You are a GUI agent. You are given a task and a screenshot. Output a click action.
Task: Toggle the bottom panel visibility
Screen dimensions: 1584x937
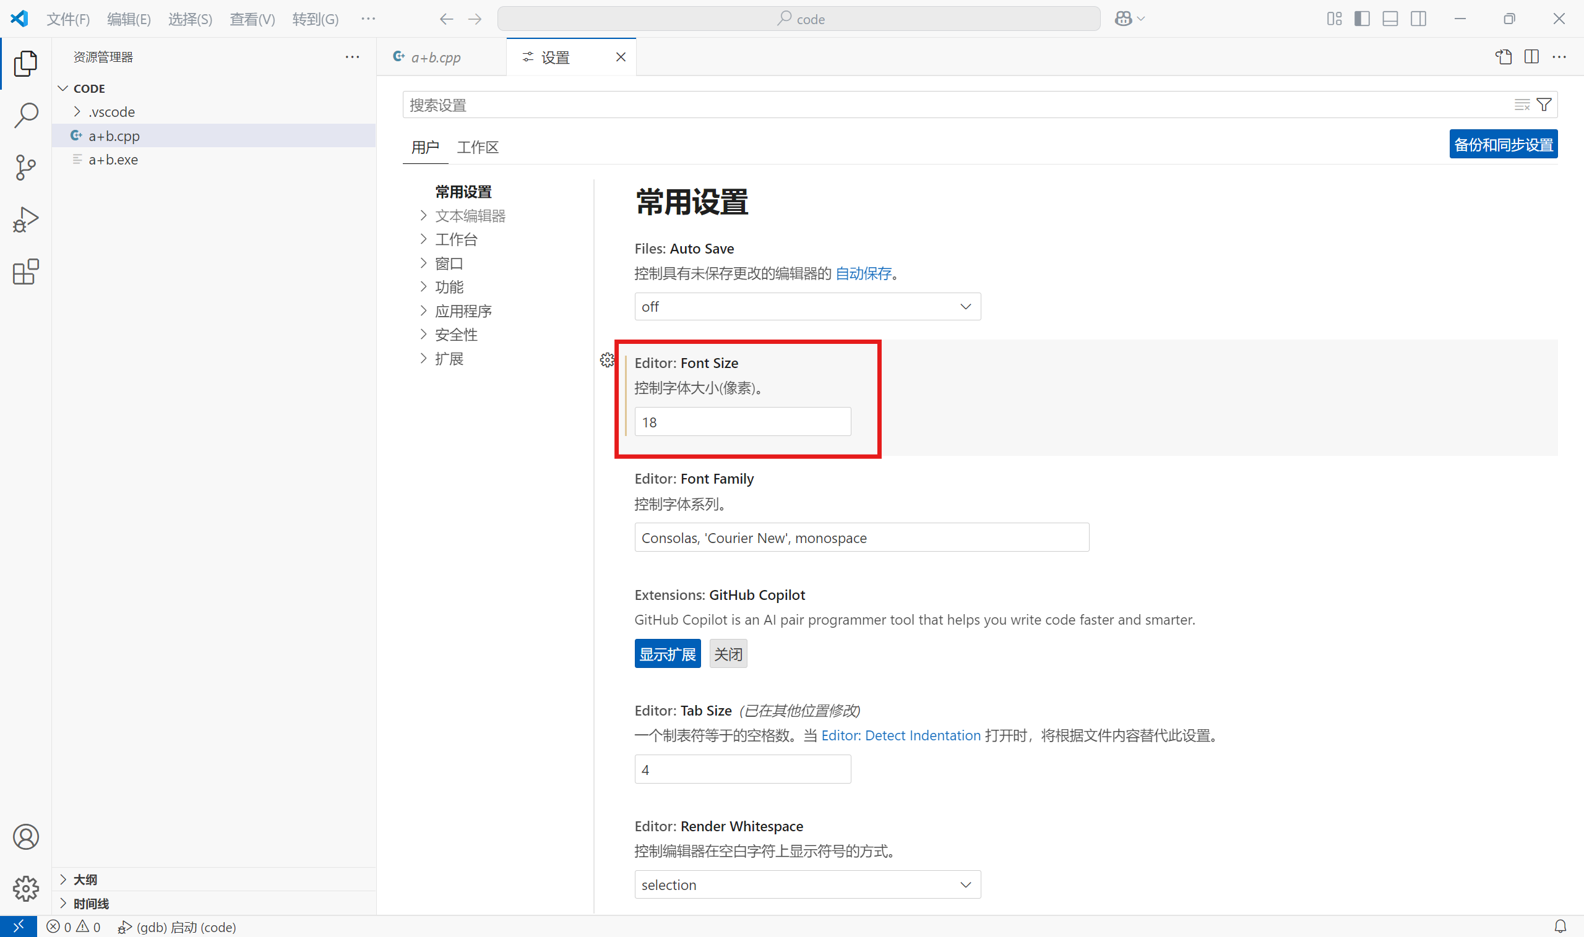(x=1390, y=19)
